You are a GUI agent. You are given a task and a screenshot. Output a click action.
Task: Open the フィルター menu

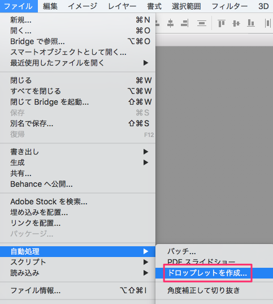tap(229, 6)
